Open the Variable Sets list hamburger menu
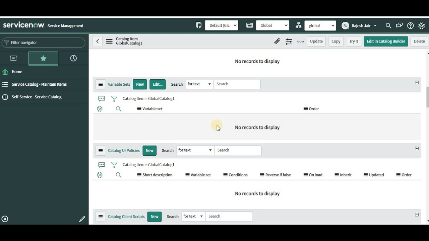Screen dimensions: 429x241 [101, 84]
